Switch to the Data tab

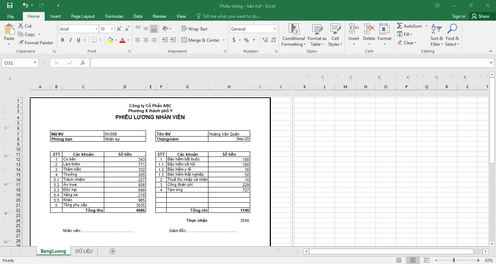pos(138,16)
